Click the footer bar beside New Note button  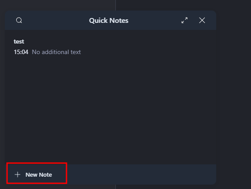(141, 174)
